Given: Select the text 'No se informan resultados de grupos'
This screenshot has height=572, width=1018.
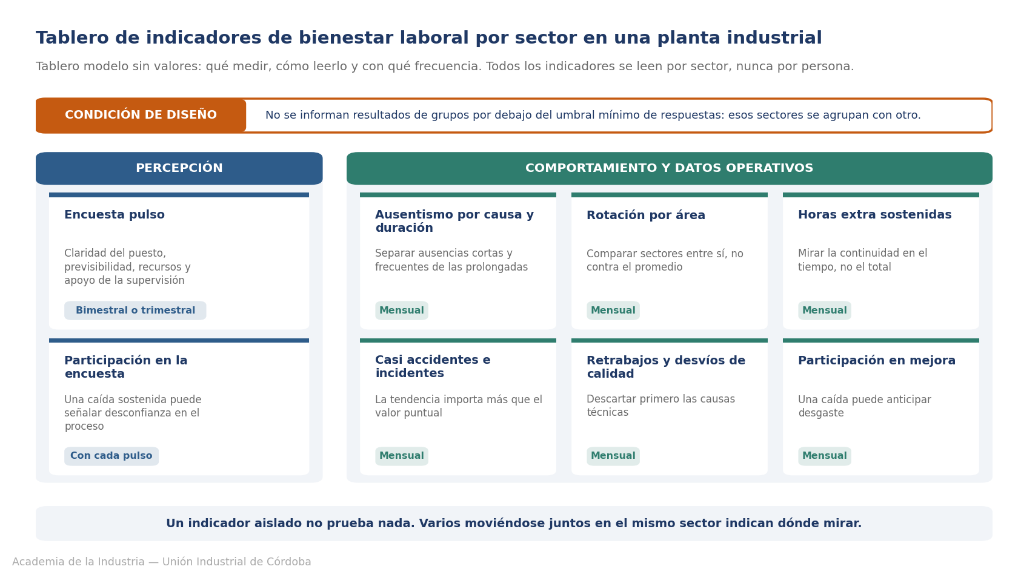Looking at the screenshot, I should coord(593,116).
